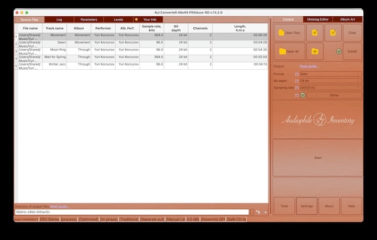Click the Clear button
Image resolution: width=377 pixels, height=240 pixels.
pyautogui.click(x=352, y=32)
